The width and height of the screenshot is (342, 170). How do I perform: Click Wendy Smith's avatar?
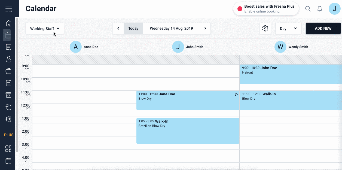tap(280, 47)
